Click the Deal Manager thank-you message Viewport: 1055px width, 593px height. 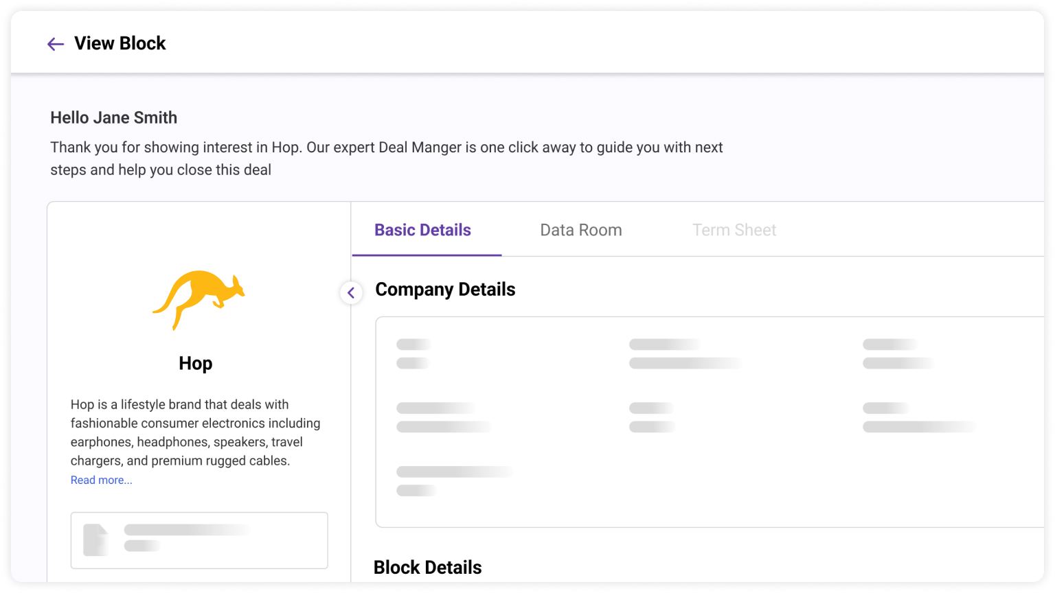386,159
